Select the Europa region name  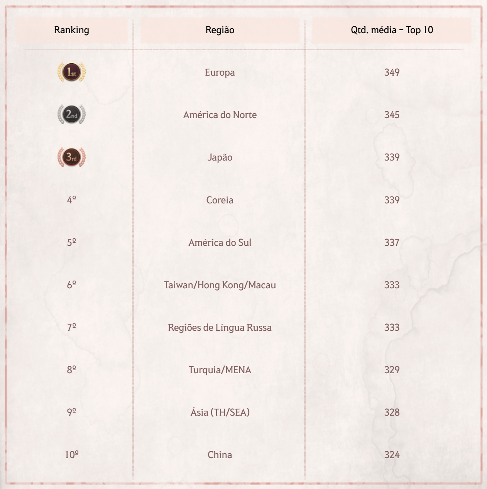click(x=220, y=73)
